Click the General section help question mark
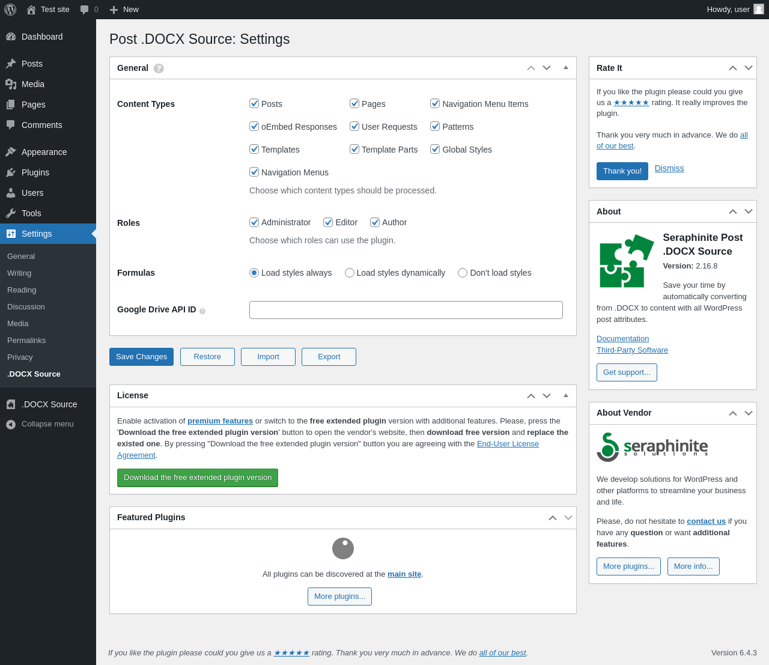Image resolution: width=769 pixels, height=665 pixels. (159, 68)
